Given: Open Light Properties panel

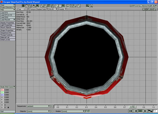Looking at the screenshot, I should (8, 25).
